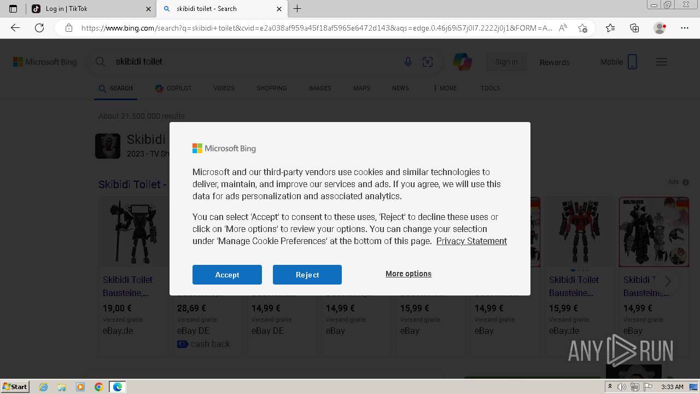Click the address bar URL
700x394 pixels.
point(316,28)
